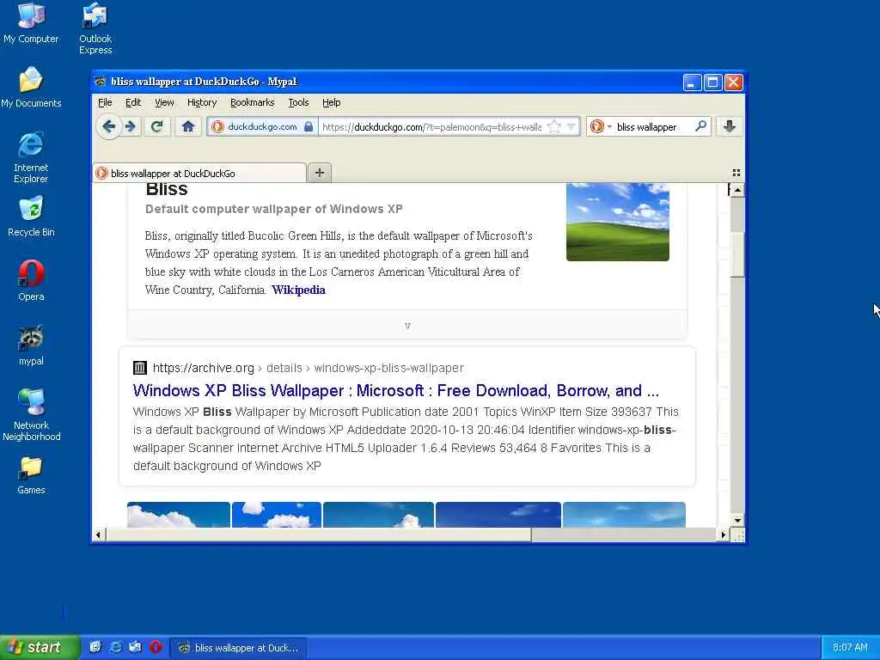The height and width of the screenshot is (660, 880).
Task: Show all tabs grid icon
Action: (x=736, y=173)
